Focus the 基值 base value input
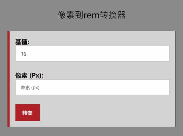183x136 pixels. 92,54
